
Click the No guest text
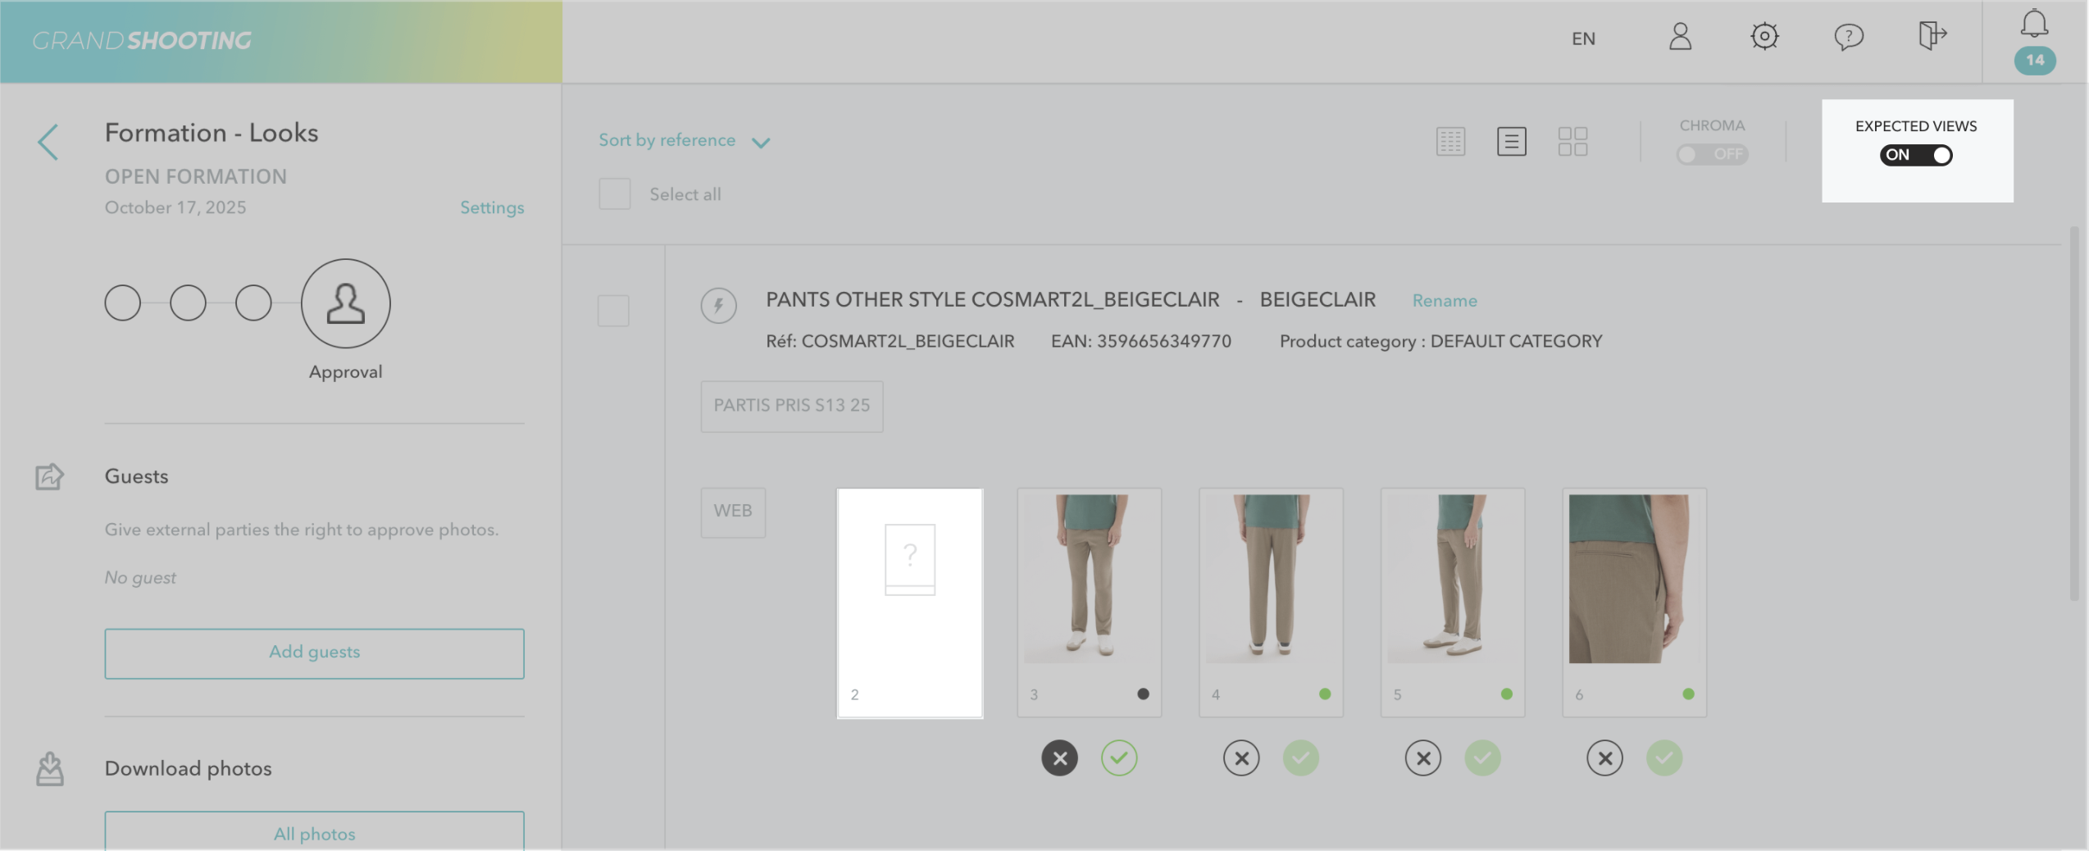click(140, 578)
